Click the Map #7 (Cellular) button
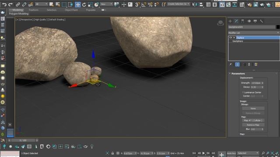Screen dimensions: 280x157 253,120
